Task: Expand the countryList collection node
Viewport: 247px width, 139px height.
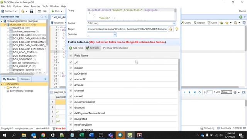Action: [x=8, y=28]
